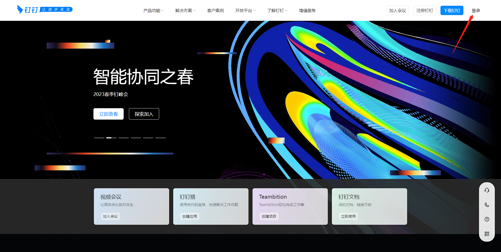Click the 探索加入 banner button
Screen dimensions: 501x252
click(x=144, y=114)
